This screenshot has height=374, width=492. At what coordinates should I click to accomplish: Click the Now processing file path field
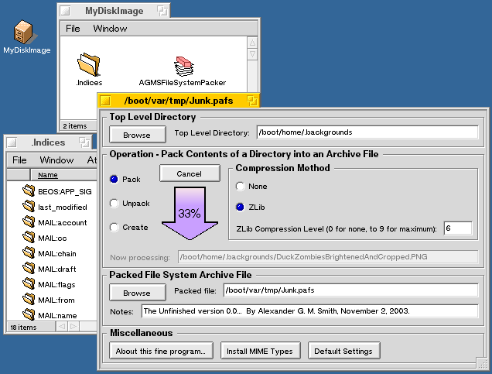tap(328, 257)
